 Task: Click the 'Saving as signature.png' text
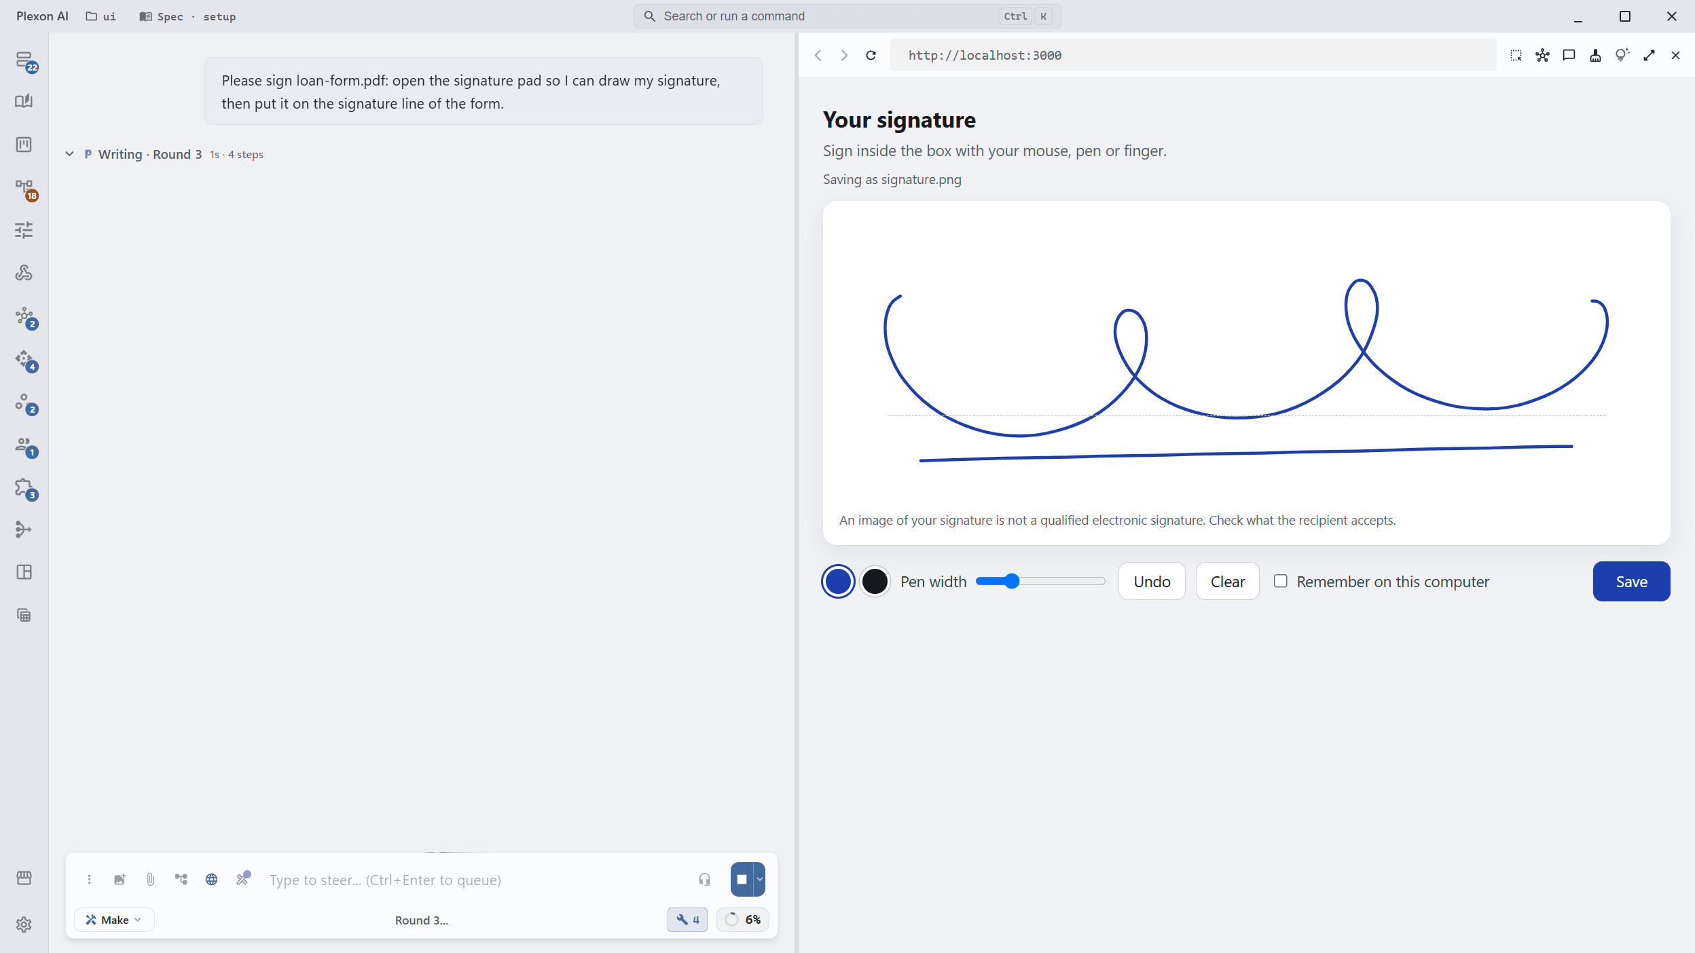pyautogui.click(x=892, y=179)
